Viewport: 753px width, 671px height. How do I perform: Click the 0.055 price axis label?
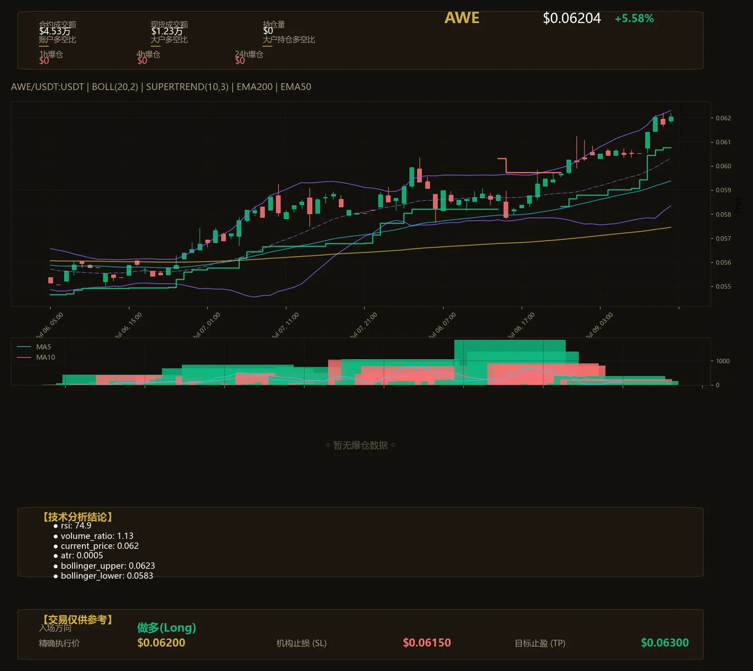pos(723,286)
